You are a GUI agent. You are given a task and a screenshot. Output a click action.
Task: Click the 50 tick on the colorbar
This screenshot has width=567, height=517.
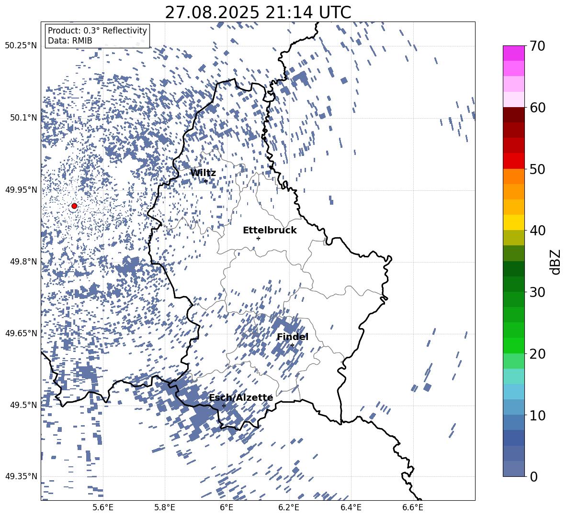click(537, 169)
